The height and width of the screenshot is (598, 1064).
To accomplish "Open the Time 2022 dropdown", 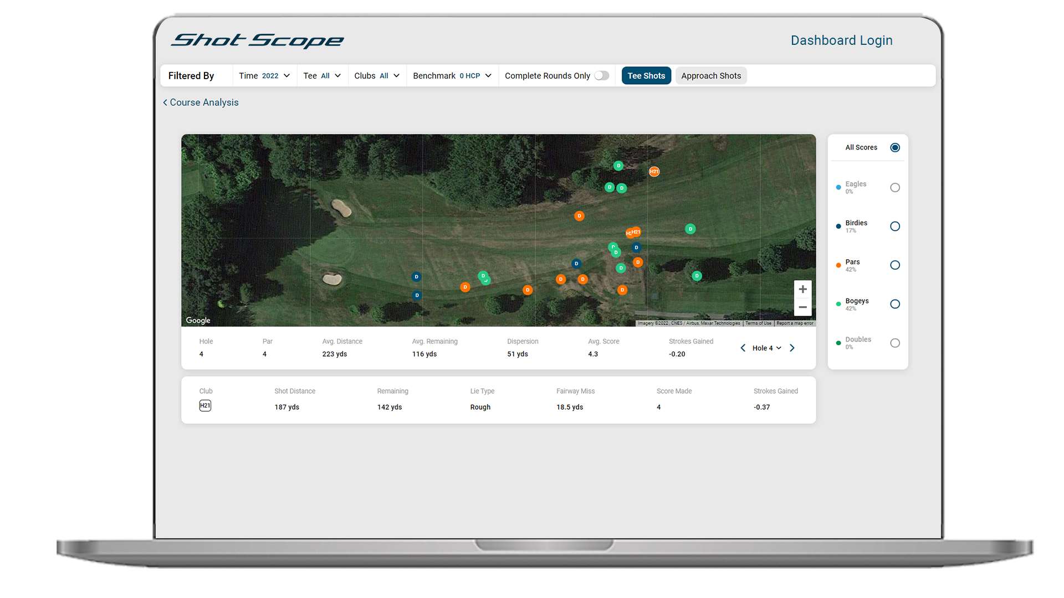I will pyautogui.click(x=264, y=76).
